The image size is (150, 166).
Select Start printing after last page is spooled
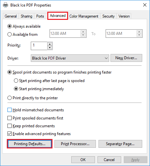(16, 81)
